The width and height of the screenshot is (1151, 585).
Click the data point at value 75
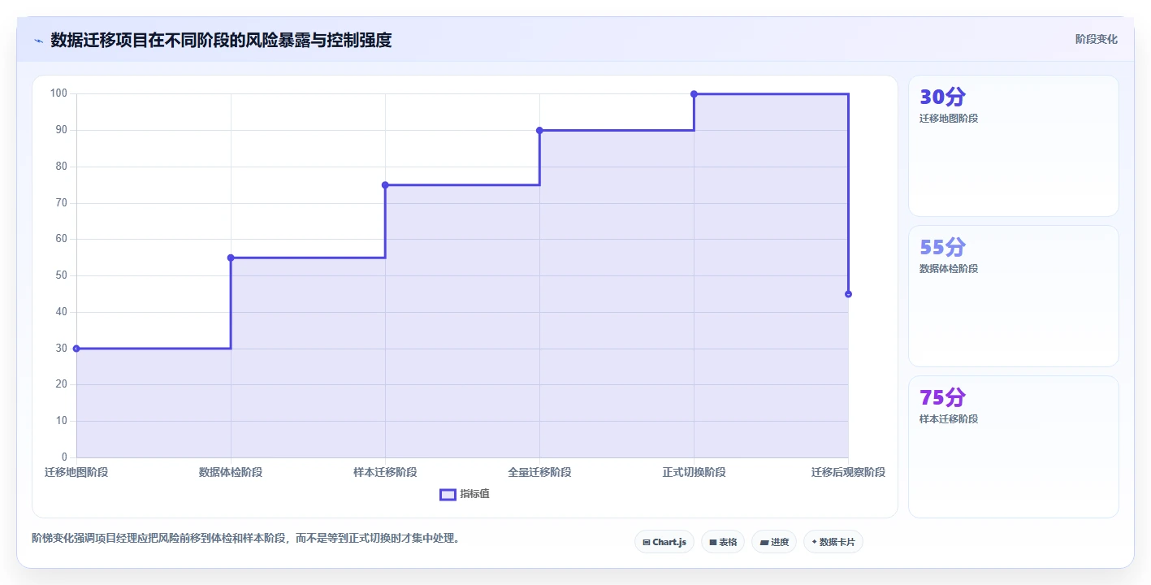pos(385,185)
